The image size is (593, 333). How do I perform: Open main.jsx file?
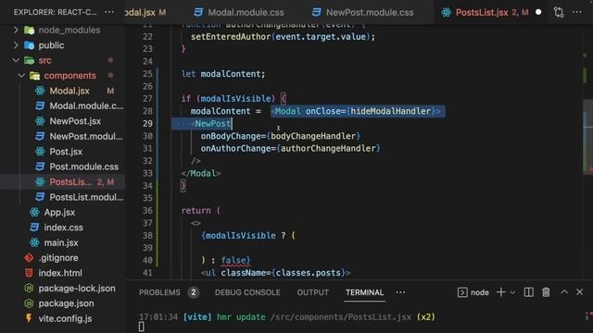click(x=61, y=242)
